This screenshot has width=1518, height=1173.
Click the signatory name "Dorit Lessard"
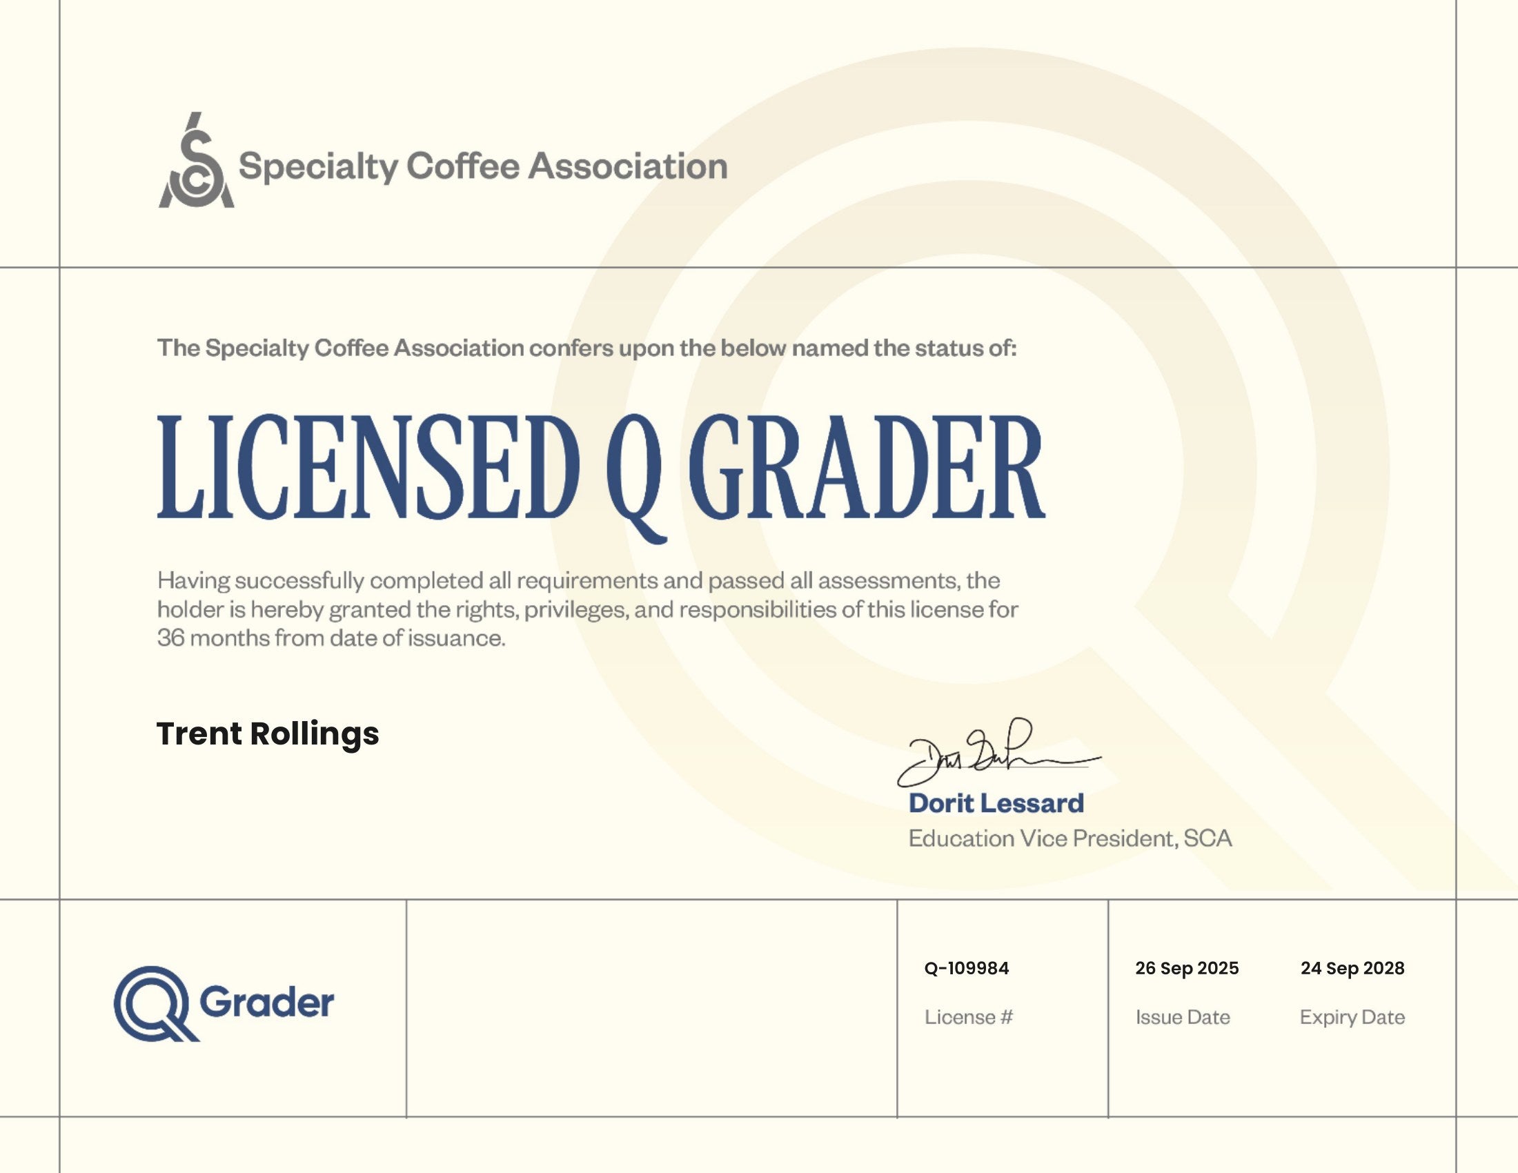click(996, 803)
